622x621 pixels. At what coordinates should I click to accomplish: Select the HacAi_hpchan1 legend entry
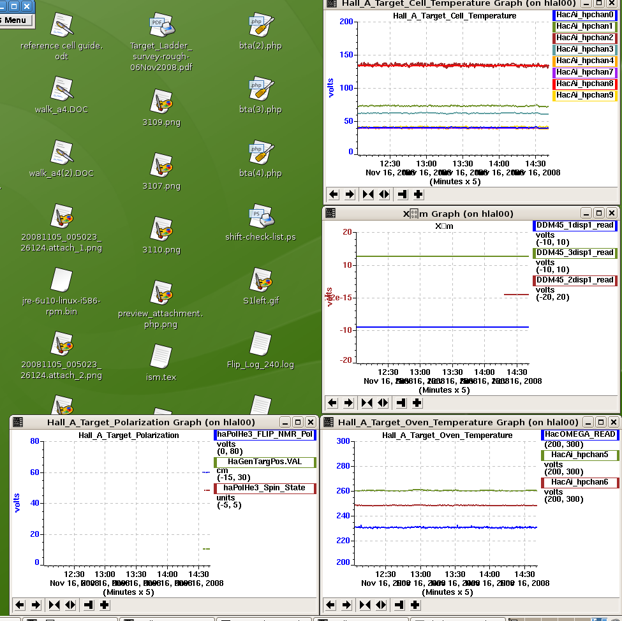coord(585,27)
